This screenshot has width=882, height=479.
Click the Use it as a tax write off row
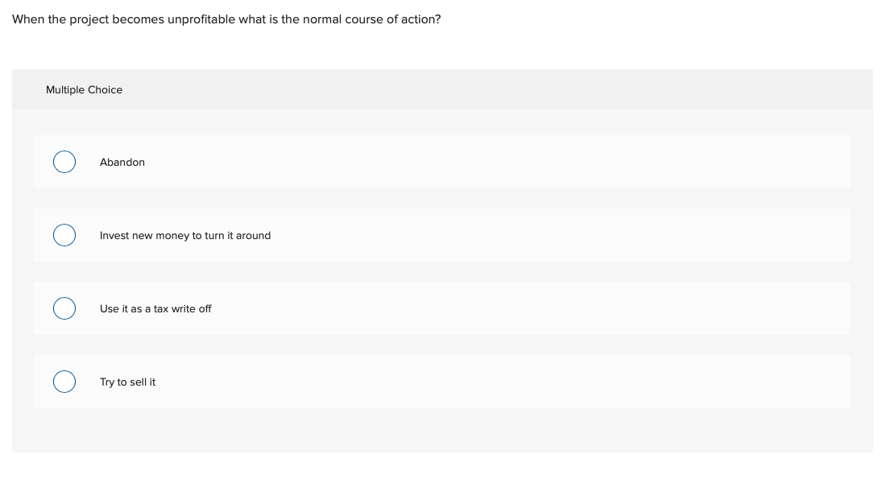(441, 308)
